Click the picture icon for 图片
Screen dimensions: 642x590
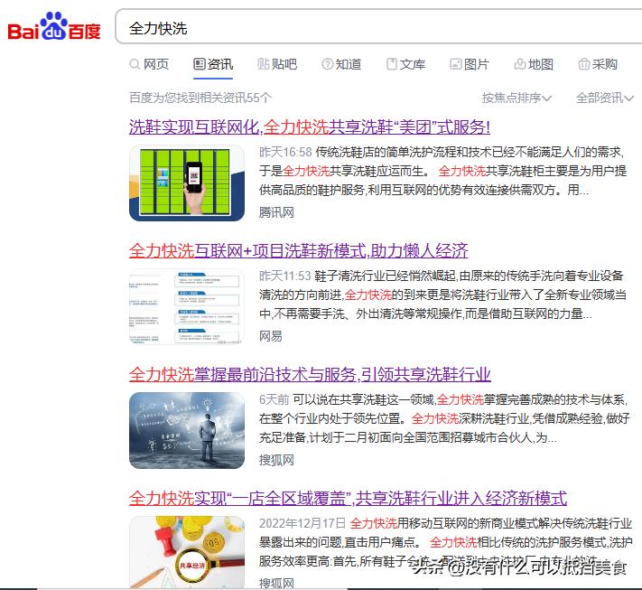point(456,64)
